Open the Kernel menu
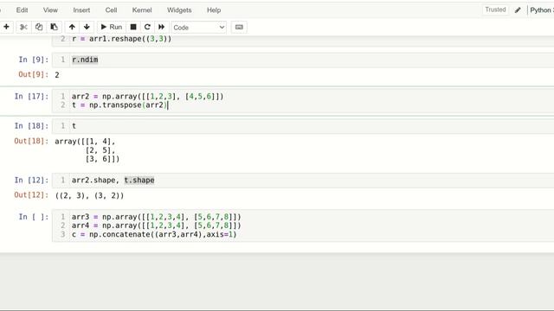The width and height of the screenshot is (554, 311). click(x=142, y=10)
